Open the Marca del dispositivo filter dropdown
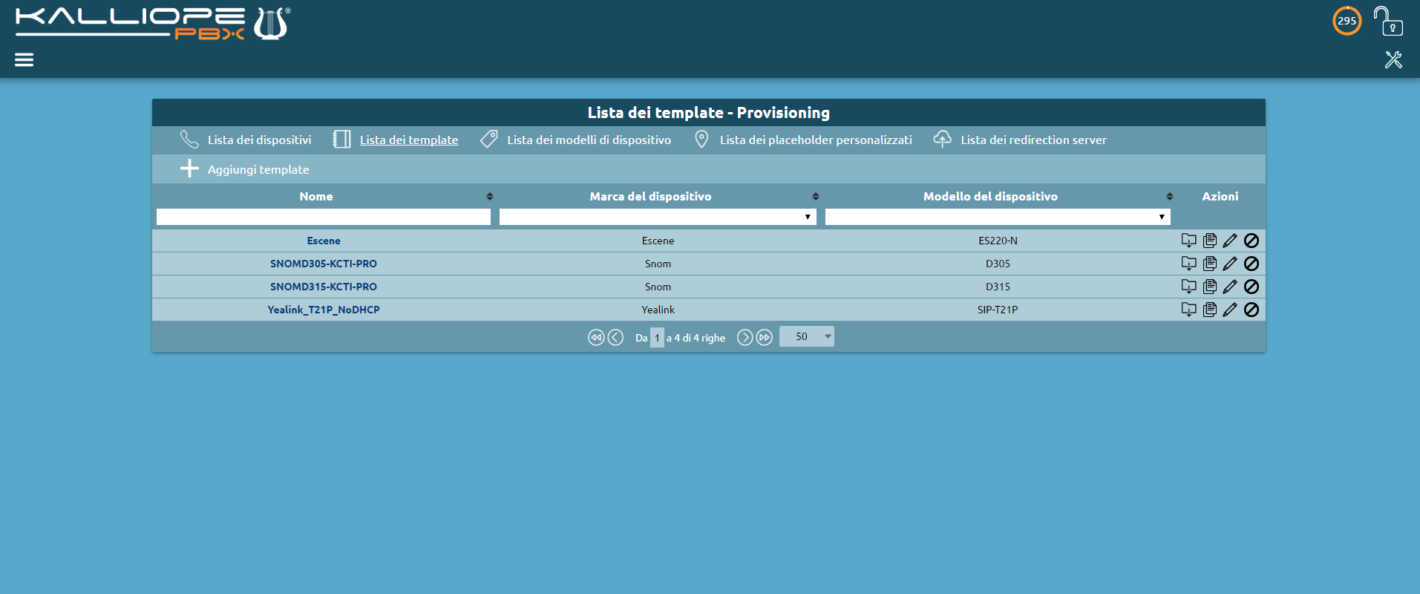This screenshot has width=1420, height=594. tap(658, 217)
